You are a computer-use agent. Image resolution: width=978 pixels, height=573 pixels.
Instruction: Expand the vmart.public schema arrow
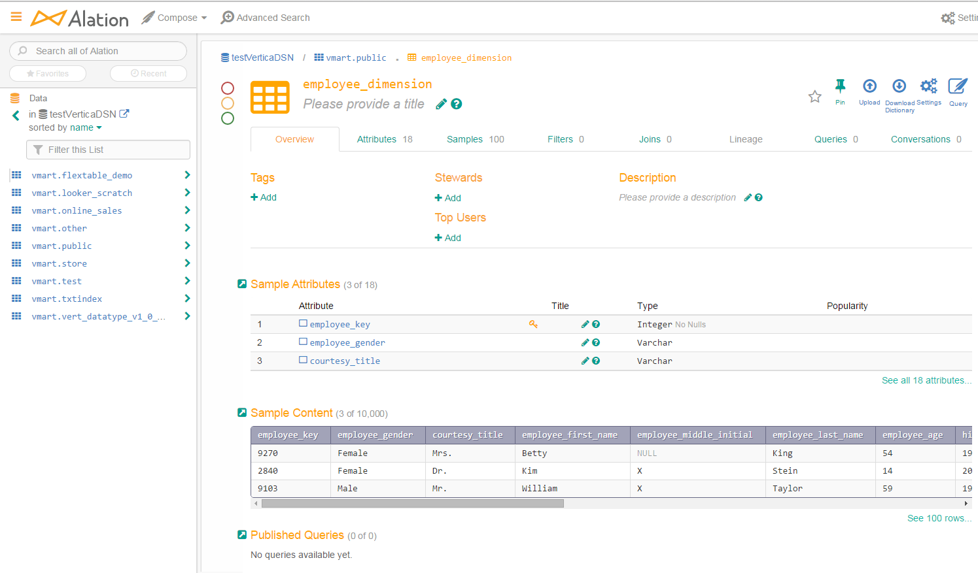pyautogui.click(x=187, y=246)
